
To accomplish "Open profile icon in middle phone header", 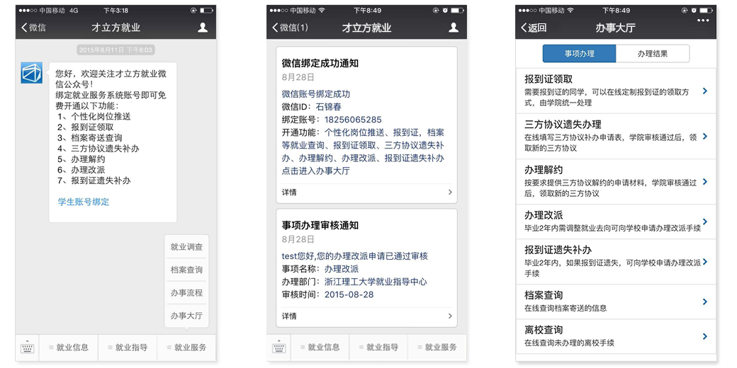I will pos(454,28).
